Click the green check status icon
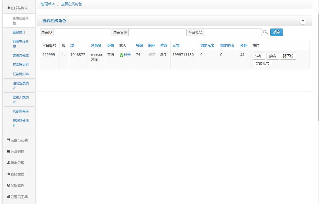This screenshot has height=204, width=319. click(x=121, y=55)
